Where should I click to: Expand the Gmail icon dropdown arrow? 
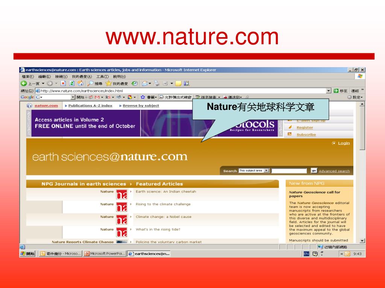102,97
